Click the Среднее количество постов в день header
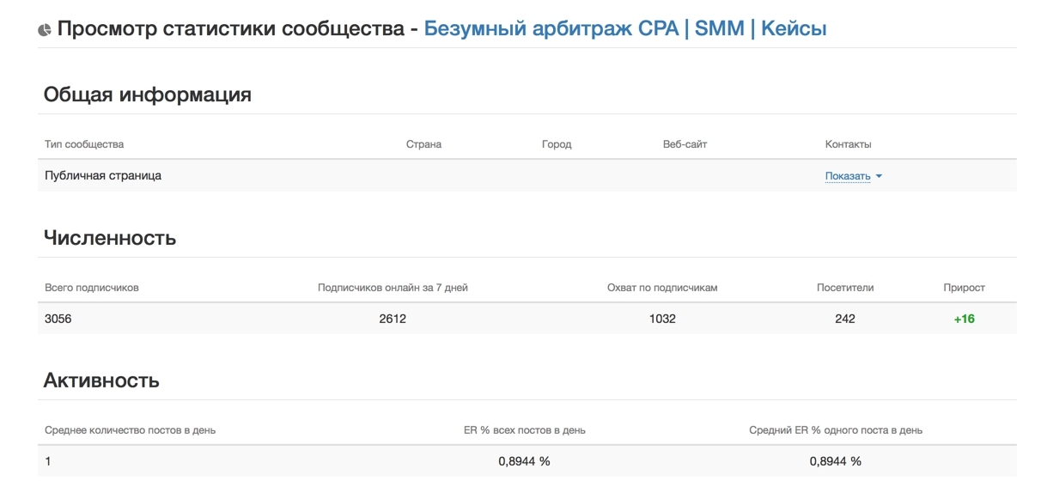1041x493 pixels. [x=130, y=430]
